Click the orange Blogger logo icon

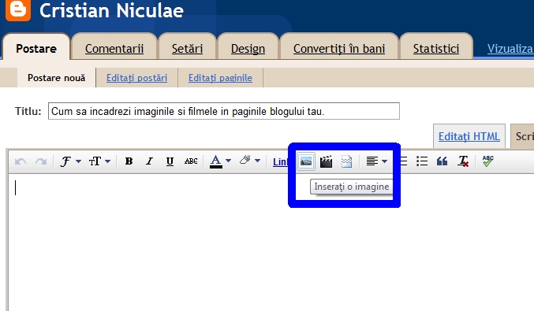17,9
